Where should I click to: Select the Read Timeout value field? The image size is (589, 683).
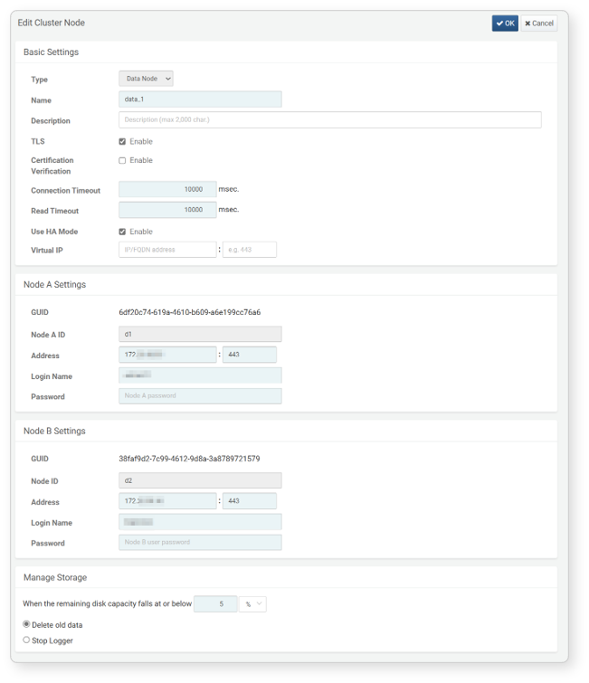pyautogui.click(x=167, y=210)
